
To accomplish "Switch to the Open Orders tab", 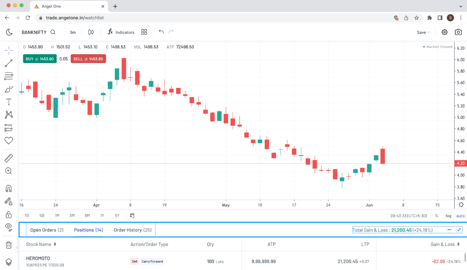I will (x=46, y=230).
